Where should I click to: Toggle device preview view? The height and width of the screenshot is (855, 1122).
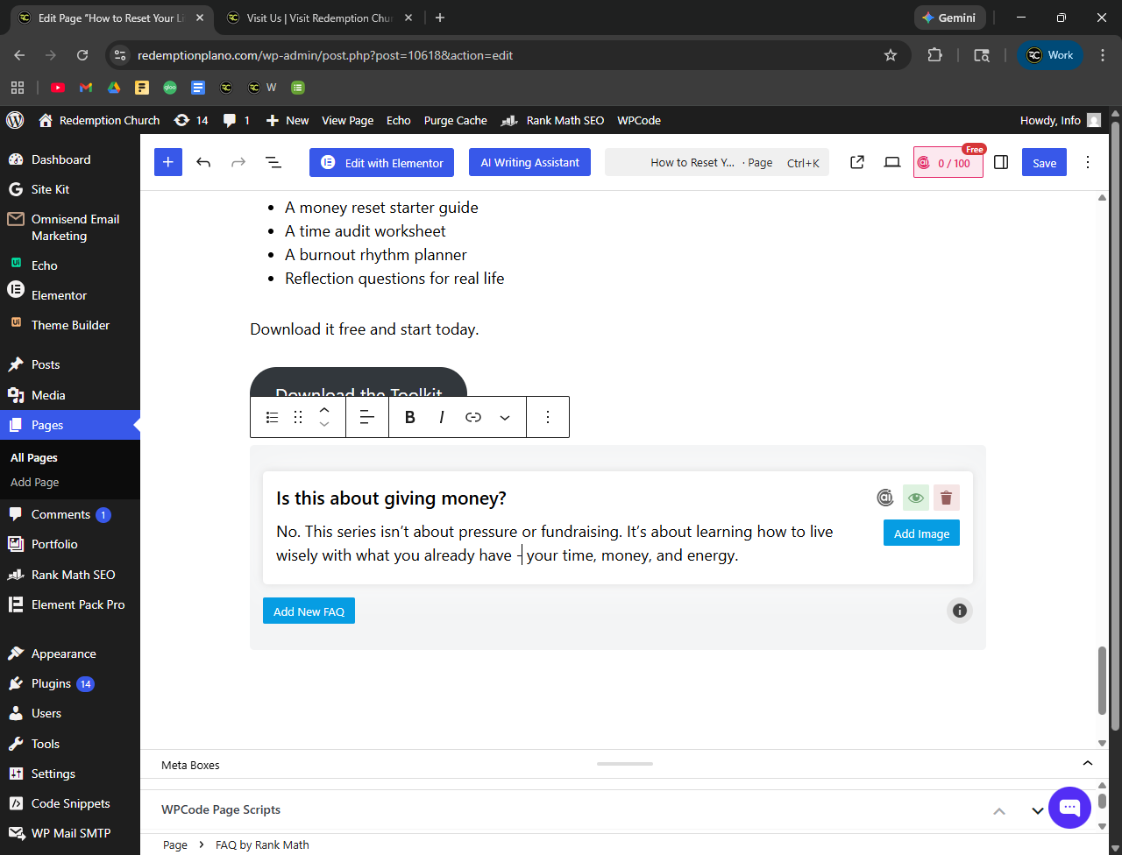tap(892, 163)
